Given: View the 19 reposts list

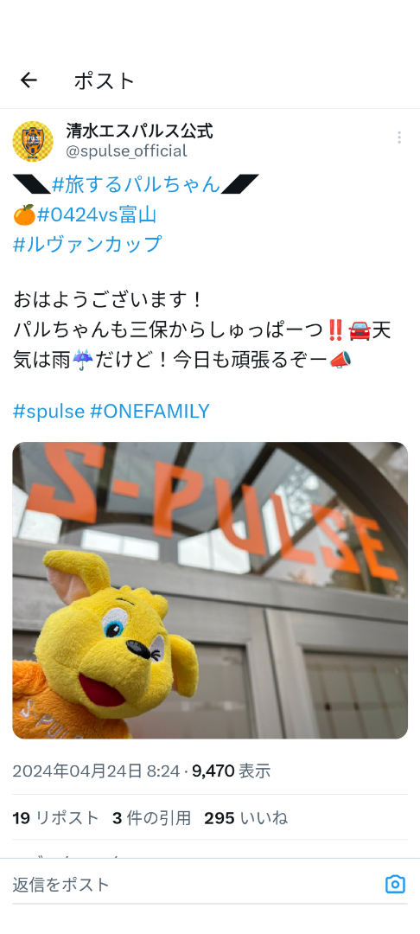Looking at the screenshot, I should coord(55,818).
